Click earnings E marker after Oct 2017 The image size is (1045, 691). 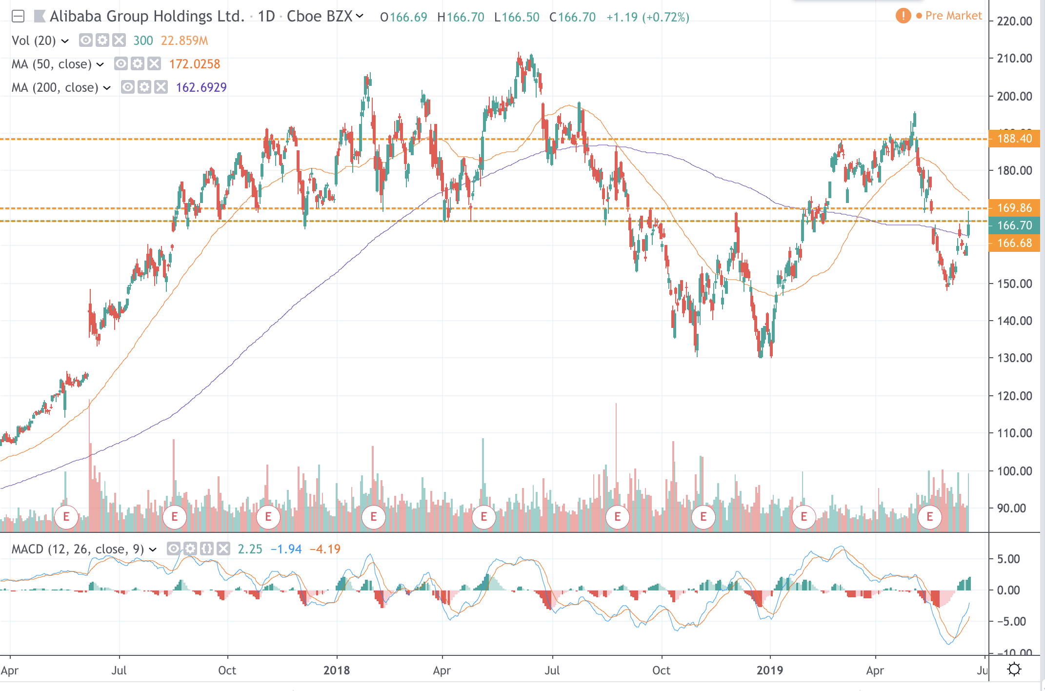point(268,517)
